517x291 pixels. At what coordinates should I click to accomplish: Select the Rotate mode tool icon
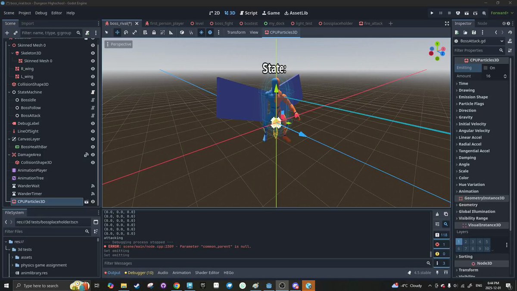126,32
